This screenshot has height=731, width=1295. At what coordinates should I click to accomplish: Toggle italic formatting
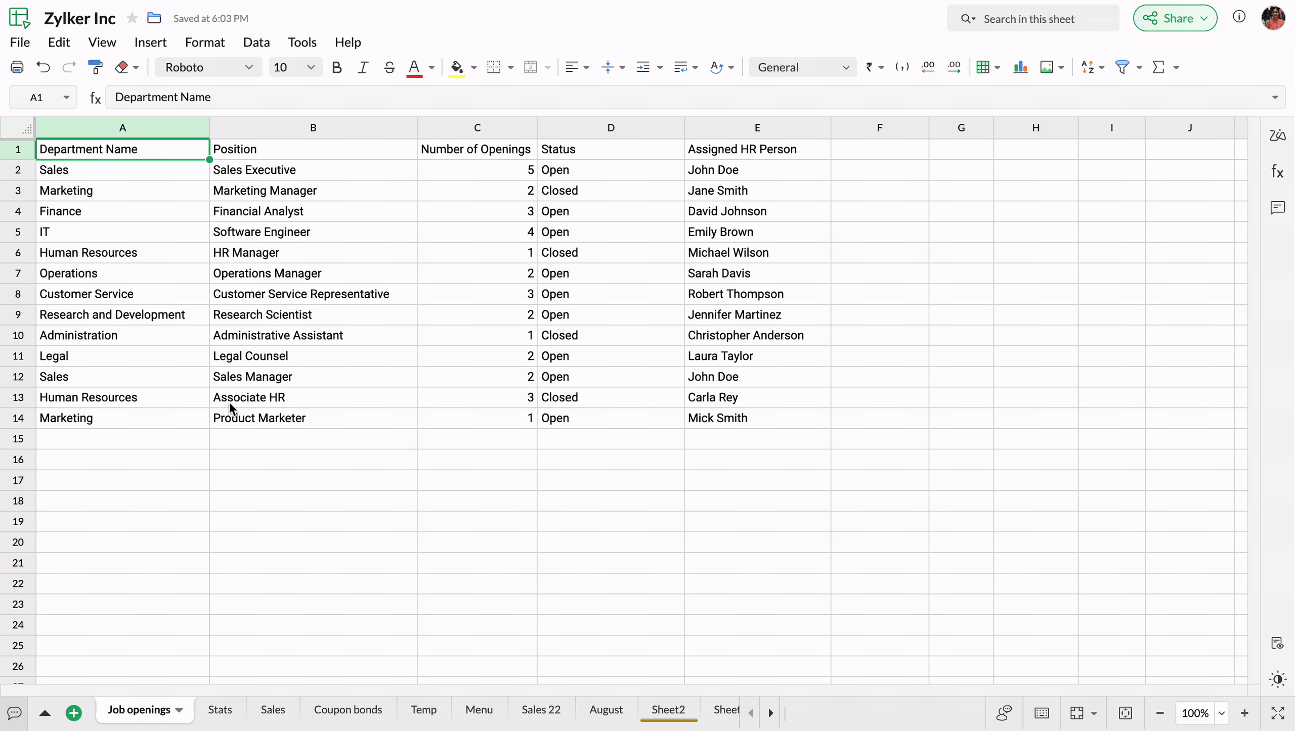click(x=363, y=67)
